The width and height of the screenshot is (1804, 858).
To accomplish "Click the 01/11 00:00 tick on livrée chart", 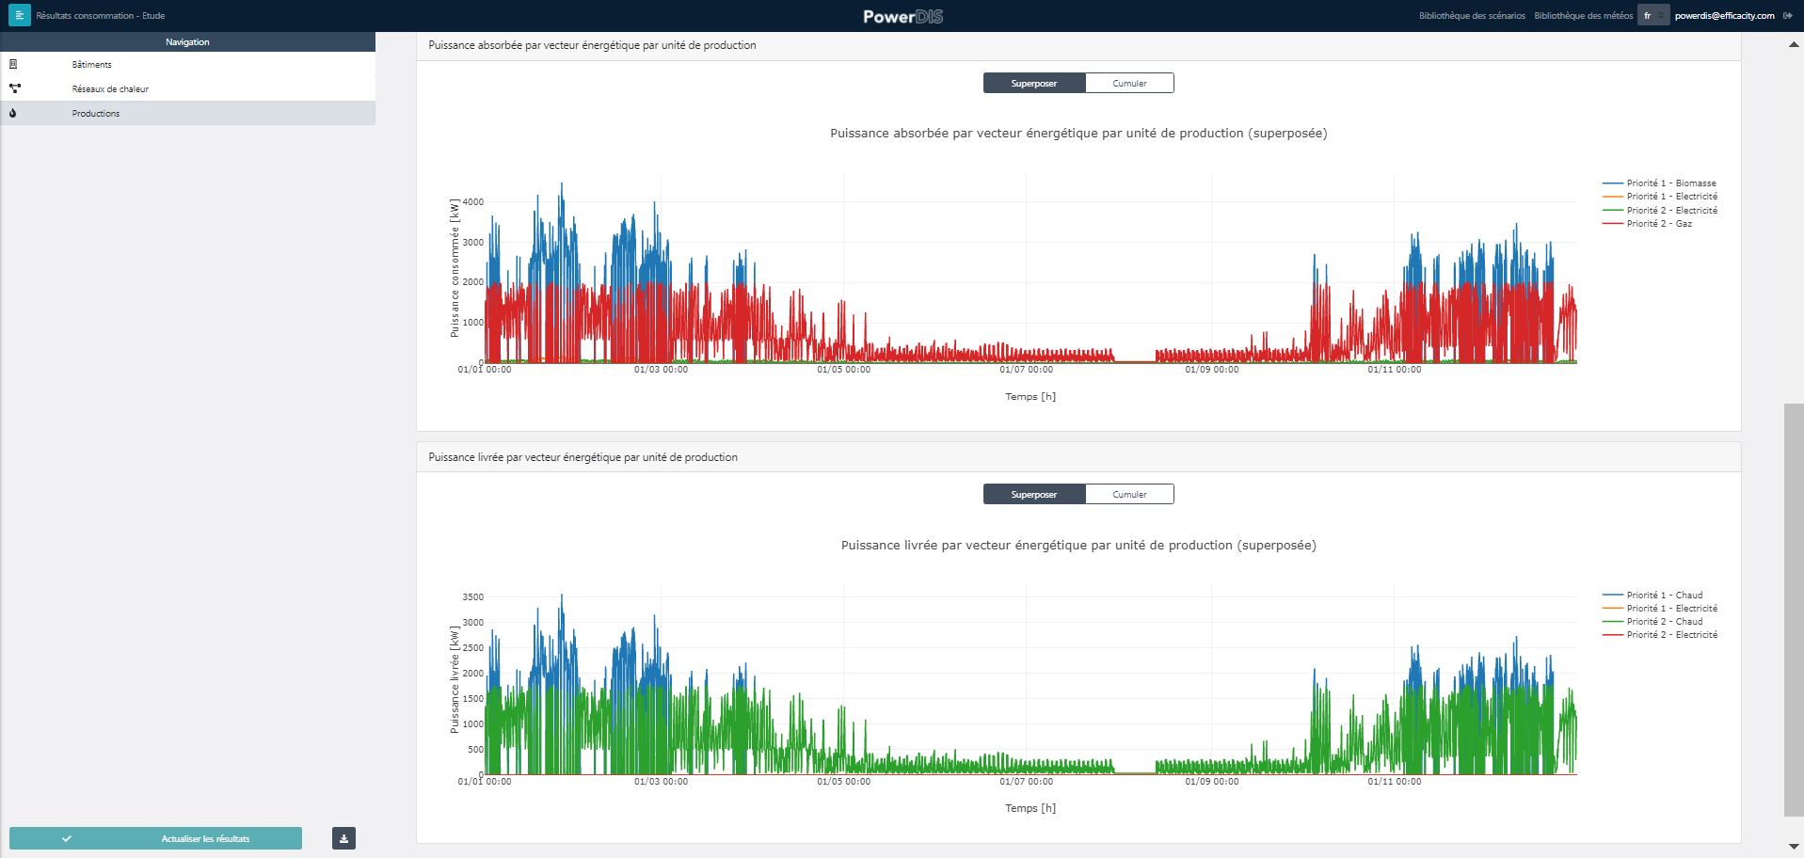I will (x=1394, y=782).
